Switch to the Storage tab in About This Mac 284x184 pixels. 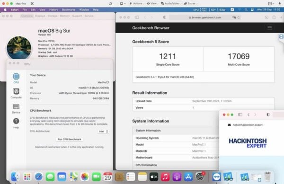coord(53,16)
